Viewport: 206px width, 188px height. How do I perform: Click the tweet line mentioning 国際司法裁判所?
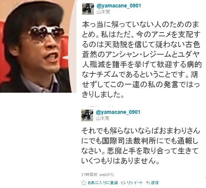[x=140, y=141]
